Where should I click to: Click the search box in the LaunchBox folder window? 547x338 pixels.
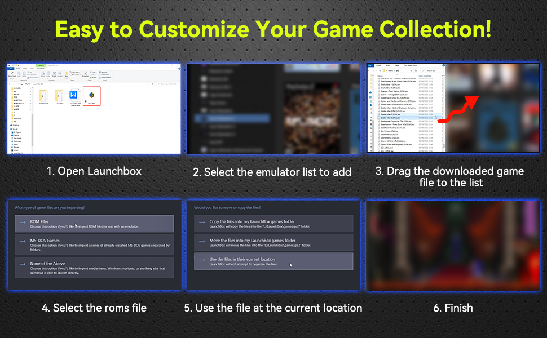pyautogui.click(x=167, y=84)
